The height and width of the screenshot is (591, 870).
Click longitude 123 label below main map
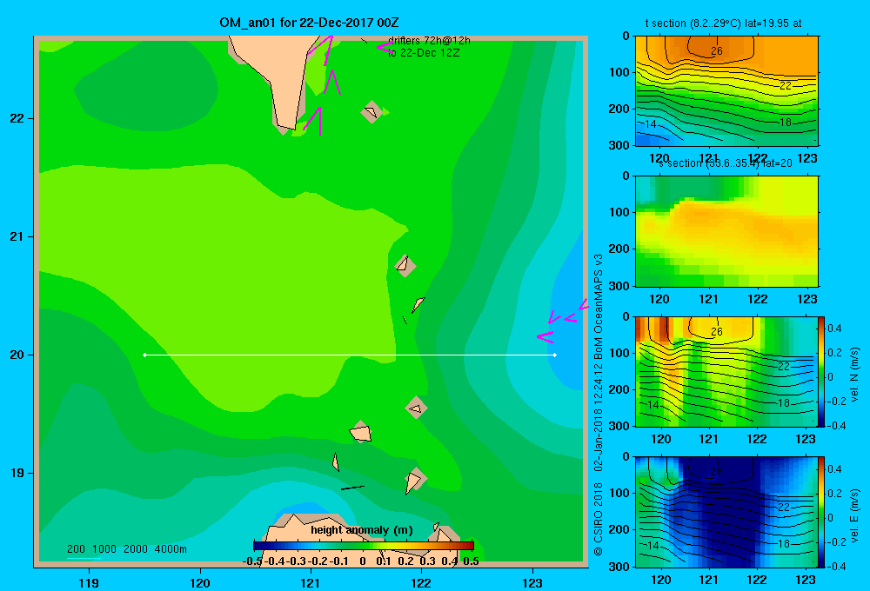click(532, 582)
